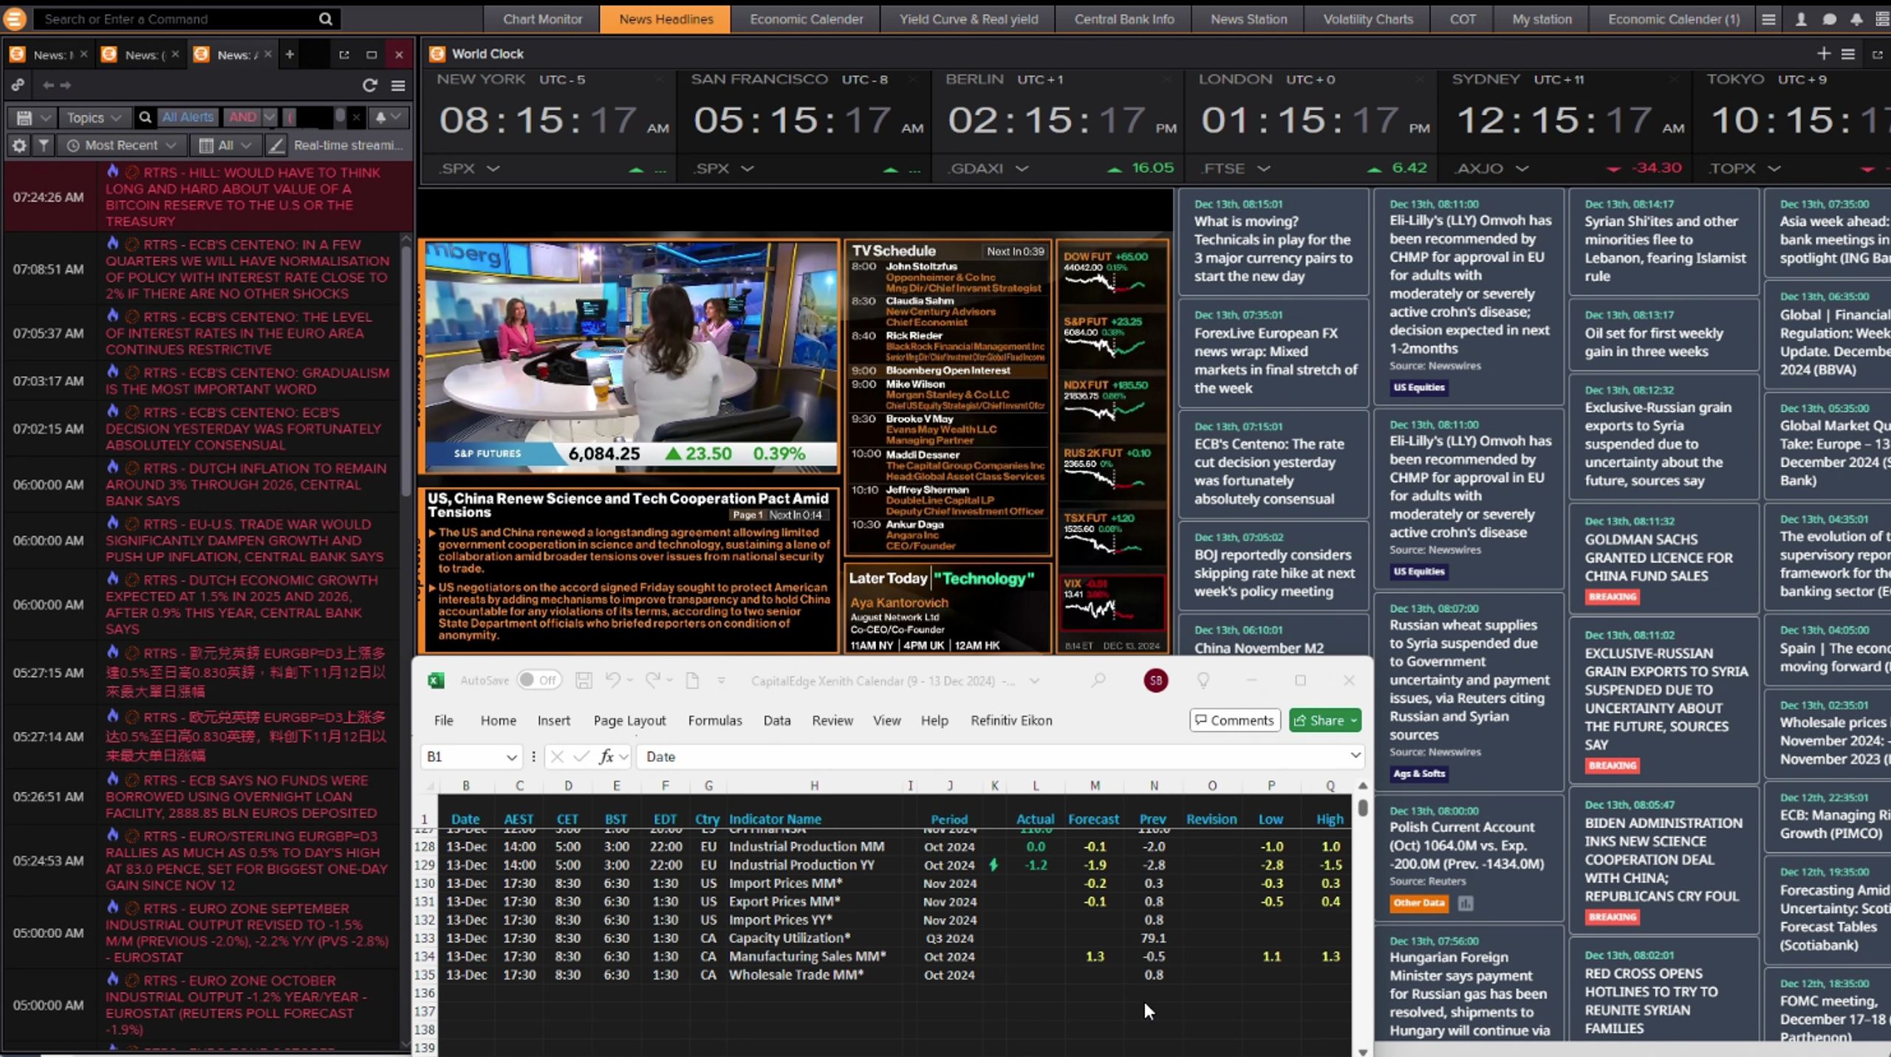This screenshot has height=1057, width=1891.
Task: Add a new news tab with plus
Action: point(290,54)
